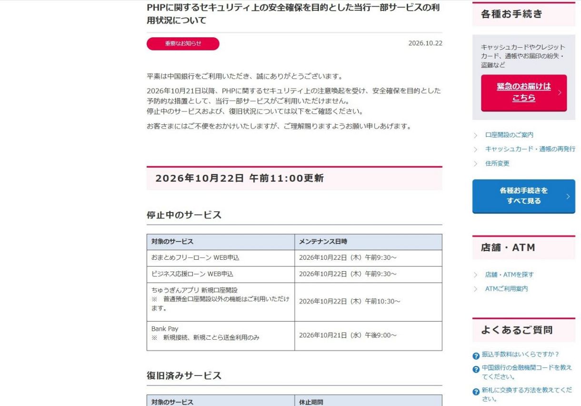Image resolution: width=581 pixels, height=406 pixels.
Task: Click the 休止期間 column header
Action: [x=368, y=402]
